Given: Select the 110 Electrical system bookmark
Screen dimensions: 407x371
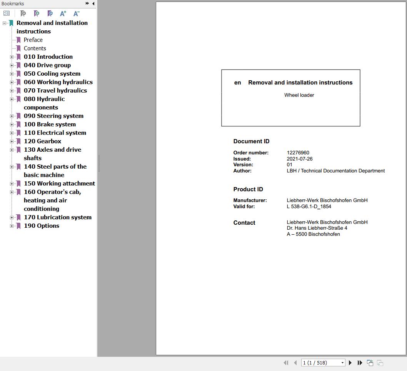Looking at the screenshot, I should click(x=55, y=133).
